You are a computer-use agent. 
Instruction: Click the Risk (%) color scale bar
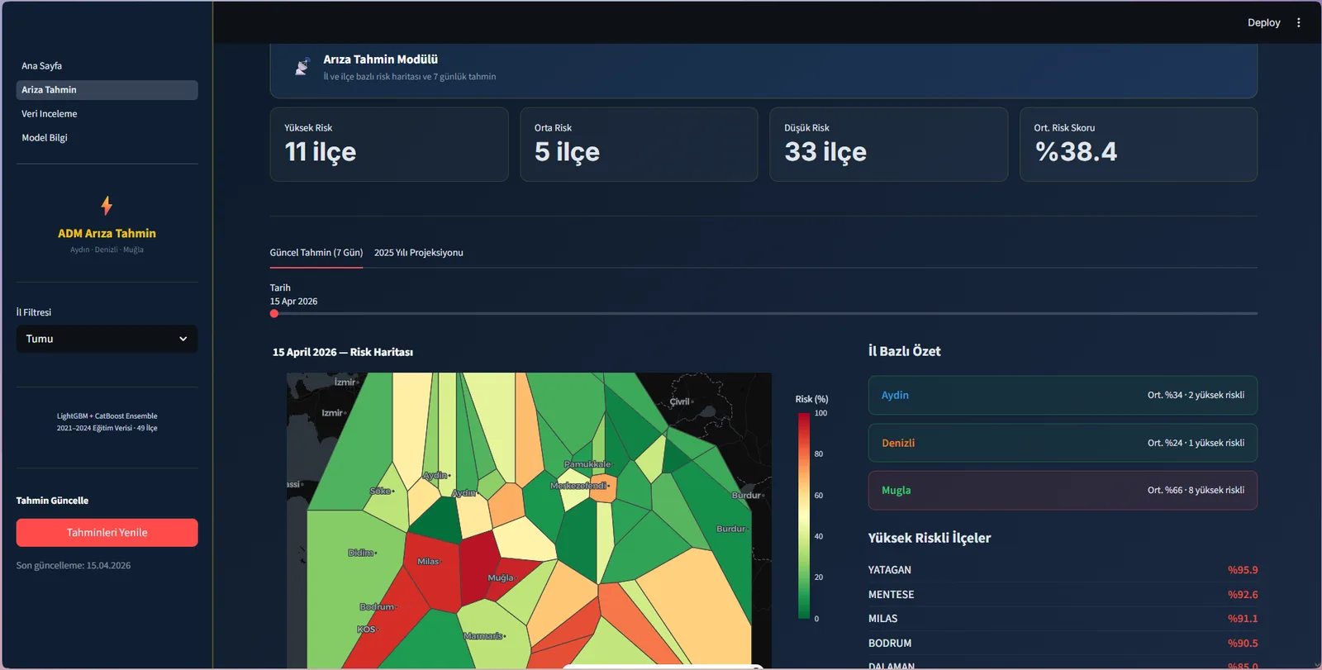(x=803, y=516)
